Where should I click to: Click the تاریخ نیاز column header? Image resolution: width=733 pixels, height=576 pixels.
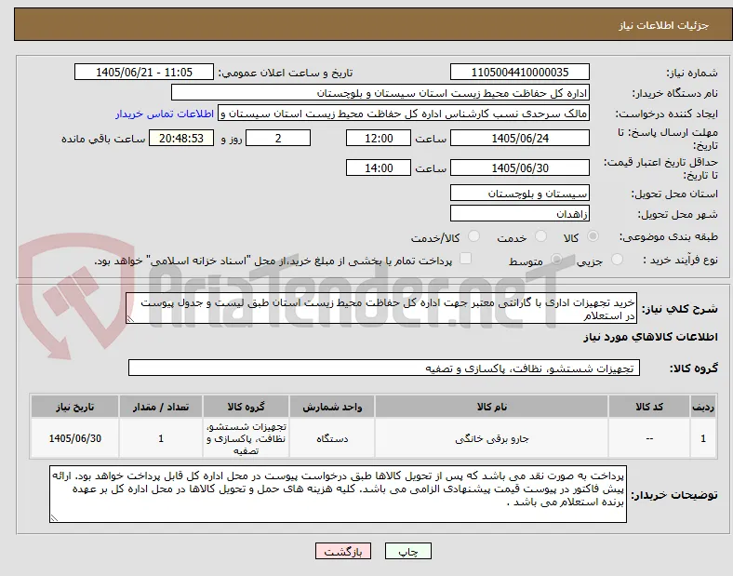[x=74, y=407]
